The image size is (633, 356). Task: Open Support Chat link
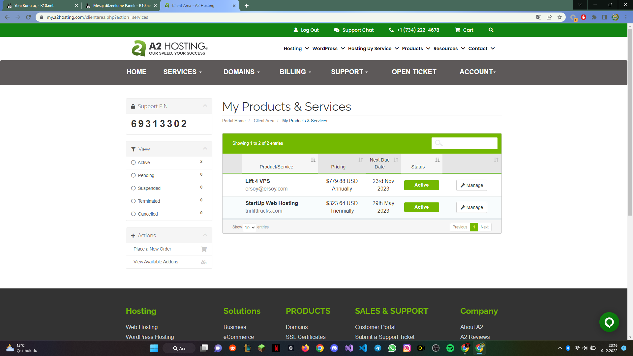pyautogui.click(x=354, y=30)
